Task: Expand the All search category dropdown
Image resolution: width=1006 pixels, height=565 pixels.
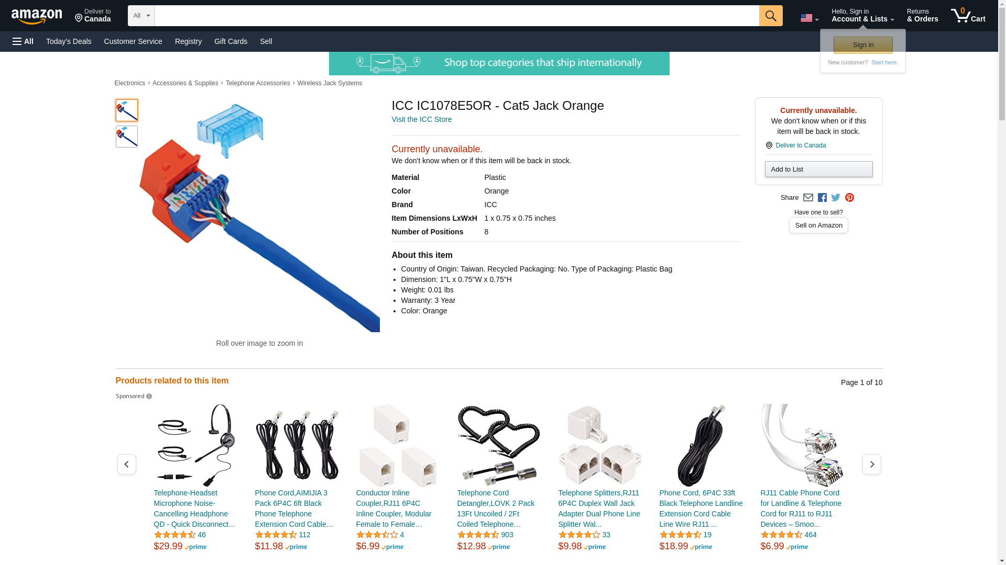Action: [x=141, y=16]
